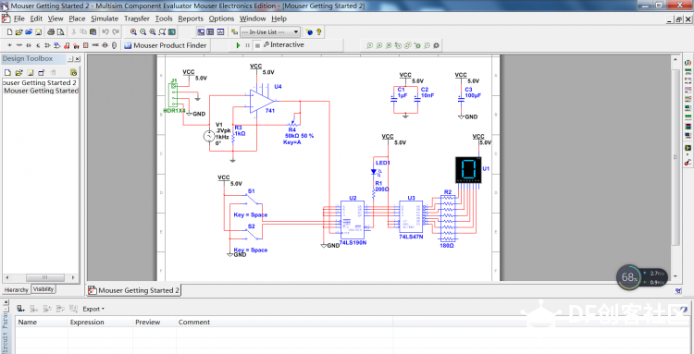
Task: Open the Export dropdown in bottom panel
Action: (93, 309)
